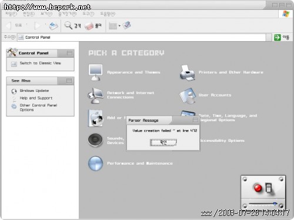Click the Help and Support question icon

(14, 99)
